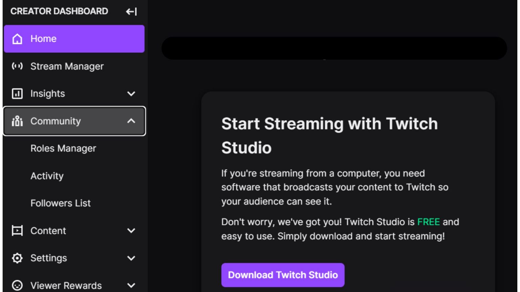Select Home in the Creator Dashboard
This screenshot has height=292, width=520.
coord(43,39)
